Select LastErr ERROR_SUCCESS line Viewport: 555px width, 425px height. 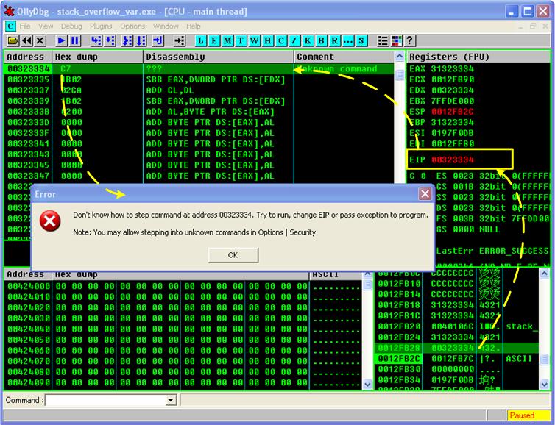(492, 251)
